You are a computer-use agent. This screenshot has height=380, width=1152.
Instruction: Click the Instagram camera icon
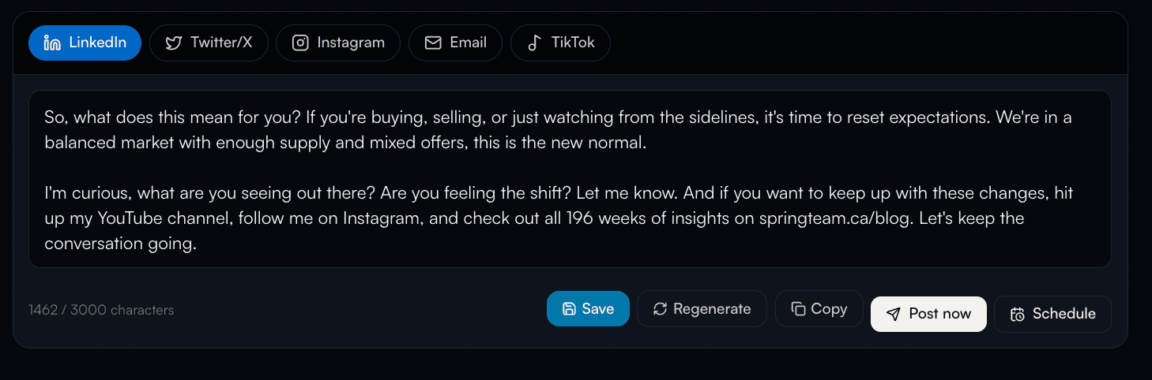(x=300, y=43)
